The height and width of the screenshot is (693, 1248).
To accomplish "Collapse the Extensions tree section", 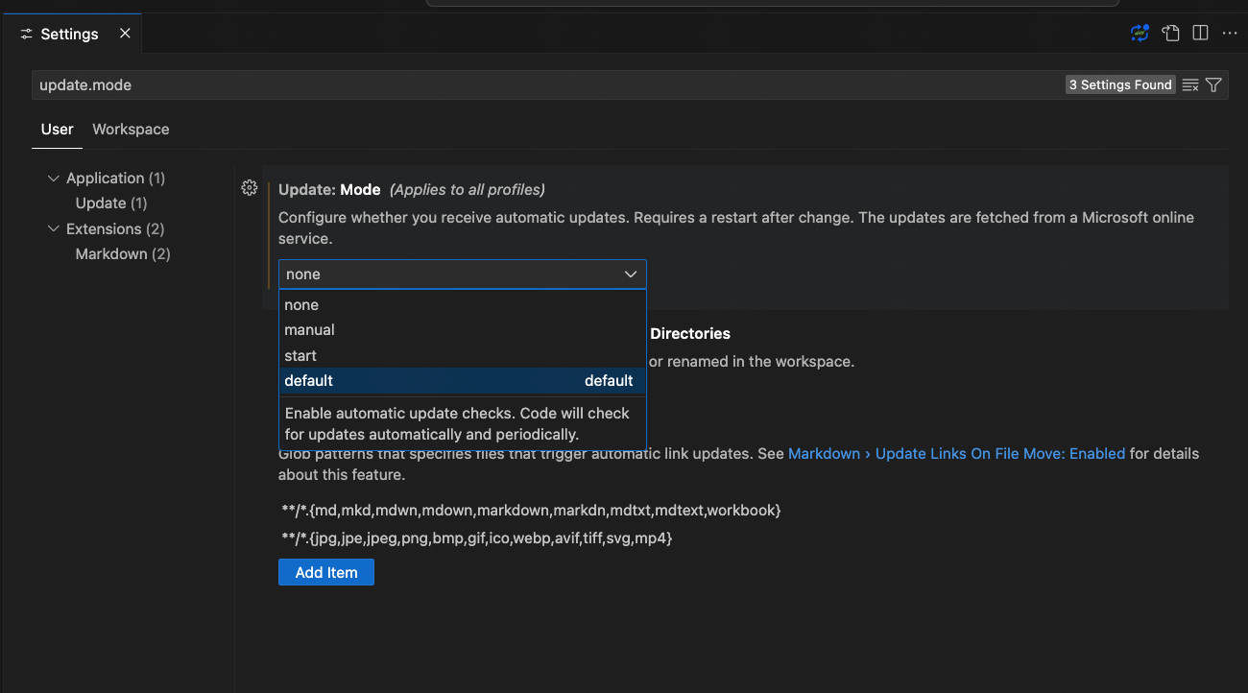I will click(x=53, y=229).
